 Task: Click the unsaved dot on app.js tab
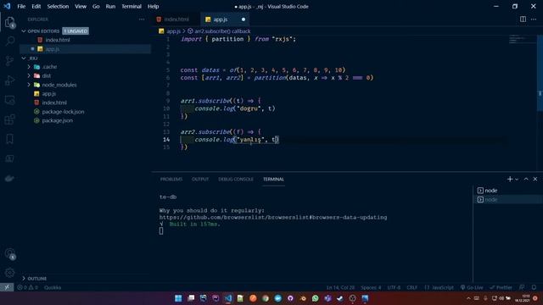(x=244, y=19)
